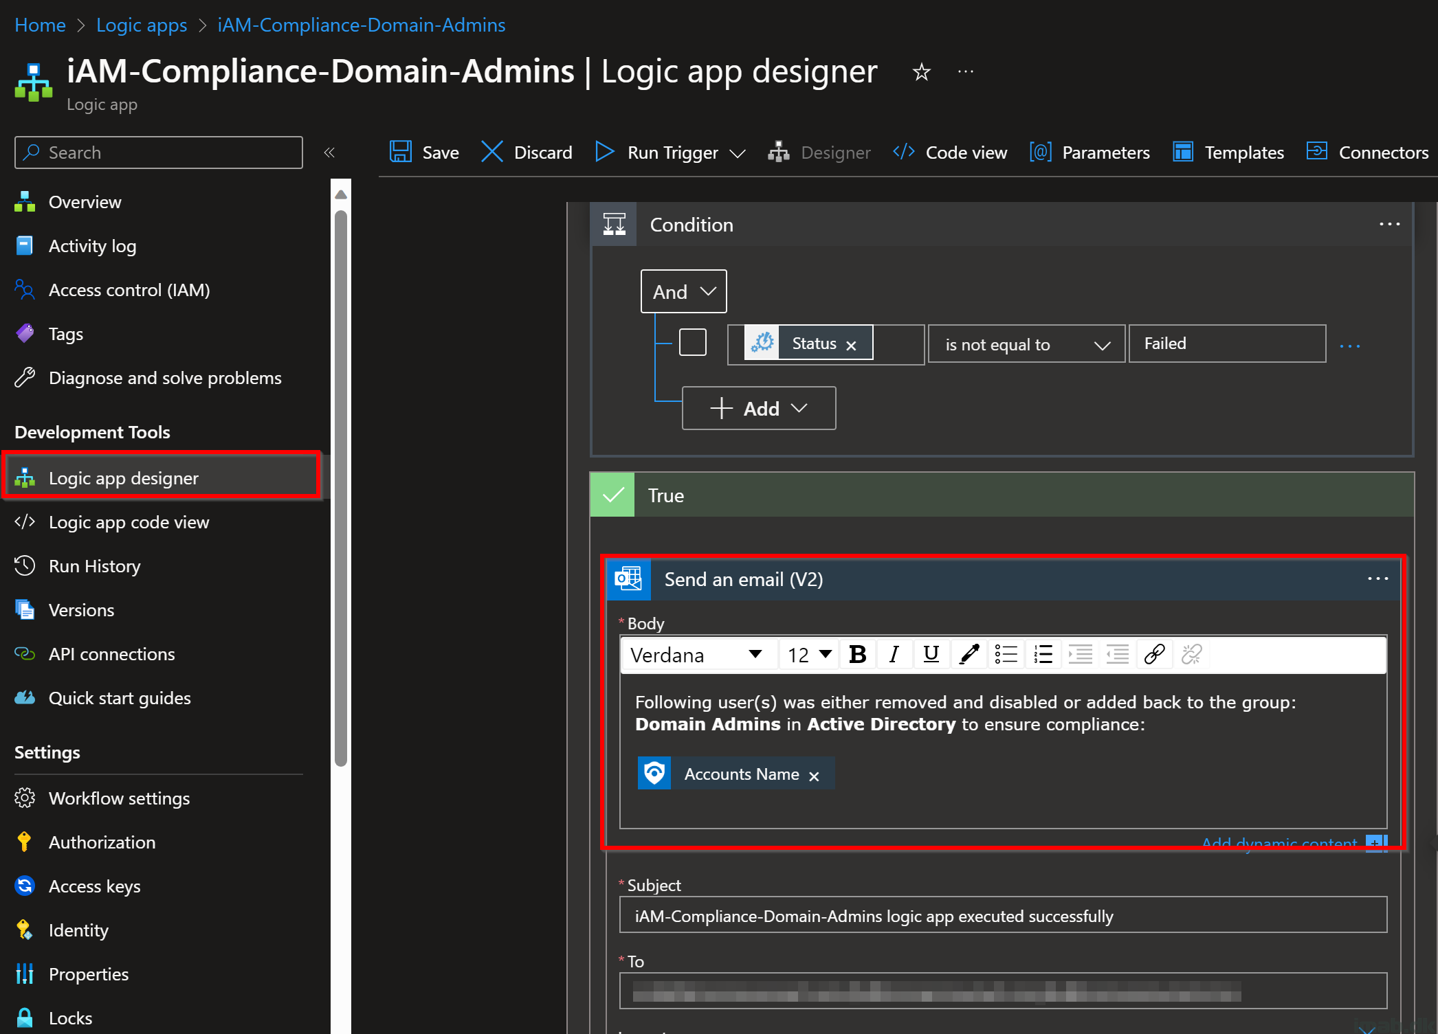Open the text highlight pen tool
This screenshot has width=1438, height=1034.
coord(969,655)
